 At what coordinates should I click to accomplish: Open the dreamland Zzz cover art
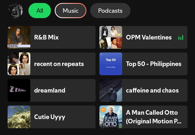point(19,90)
